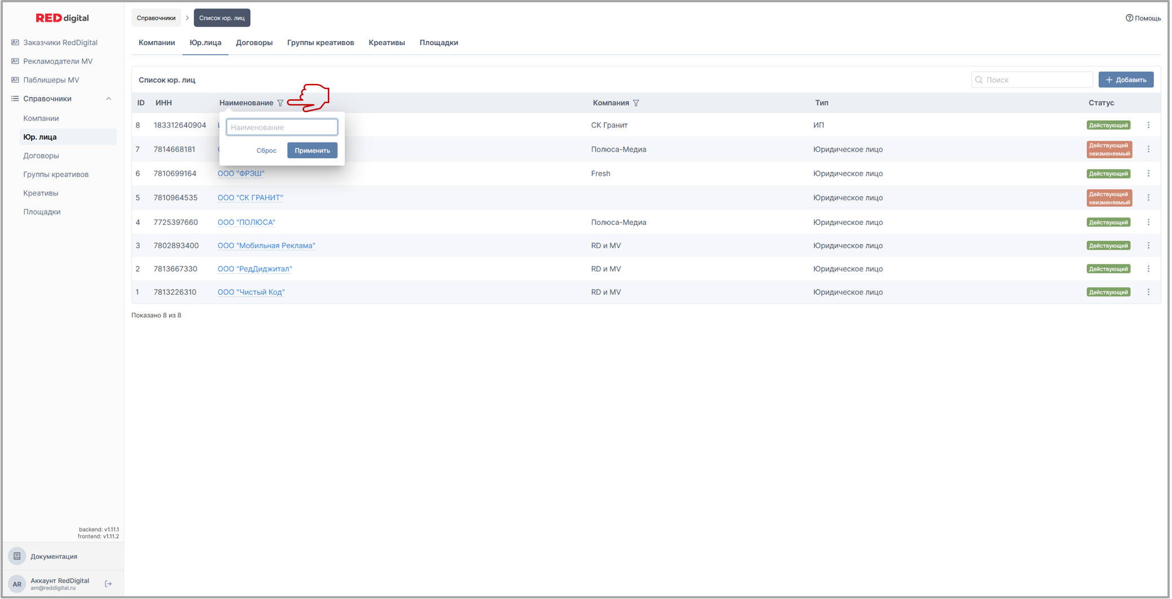Click the filter icon next to Наименование
1172x599 pixels.
[280, 103]
